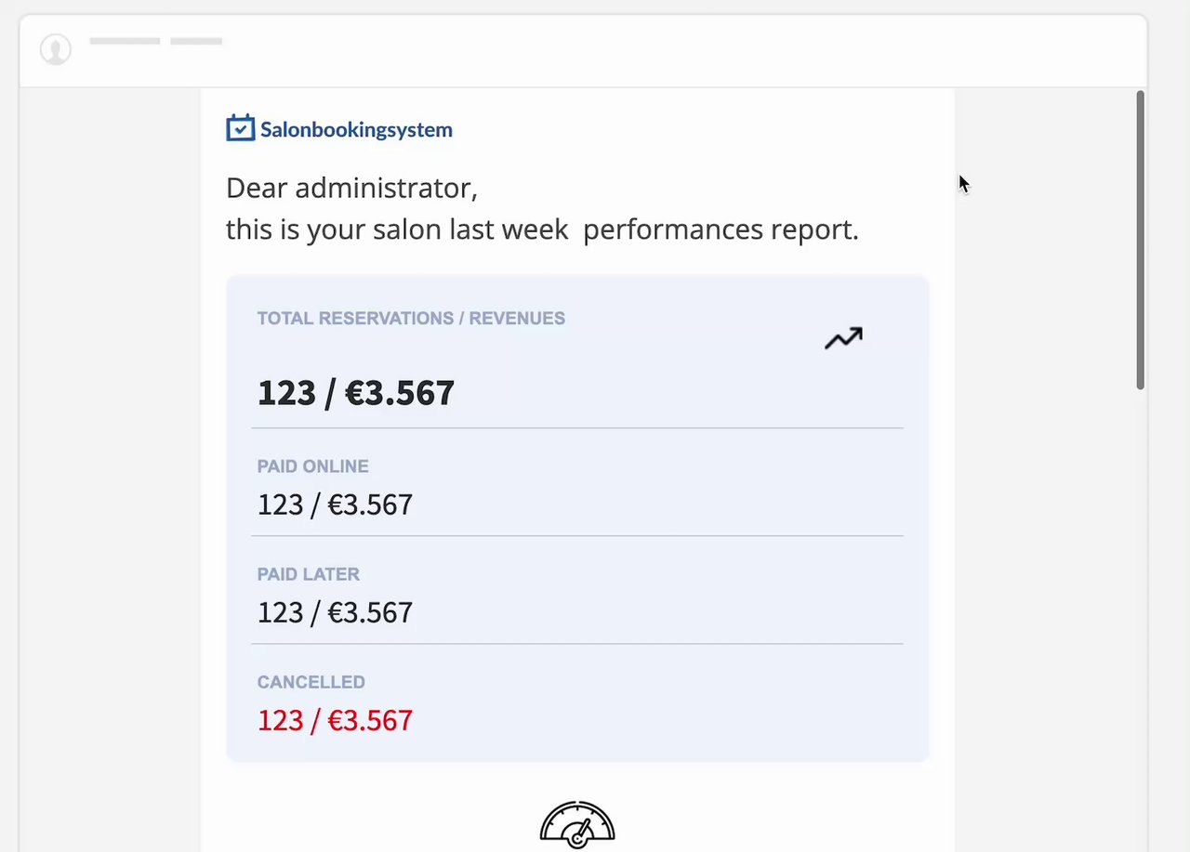Select the PAID LATER label

click(308, 574)
